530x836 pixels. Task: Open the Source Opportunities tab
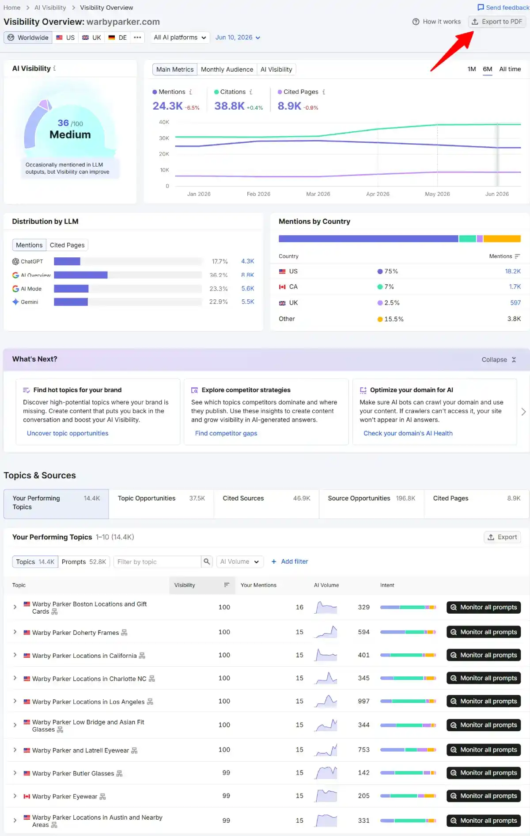tap(371, 504)
